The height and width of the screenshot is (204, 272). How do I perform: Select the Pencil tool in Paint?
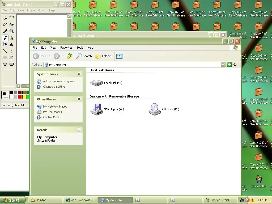[x=5, y=38]
